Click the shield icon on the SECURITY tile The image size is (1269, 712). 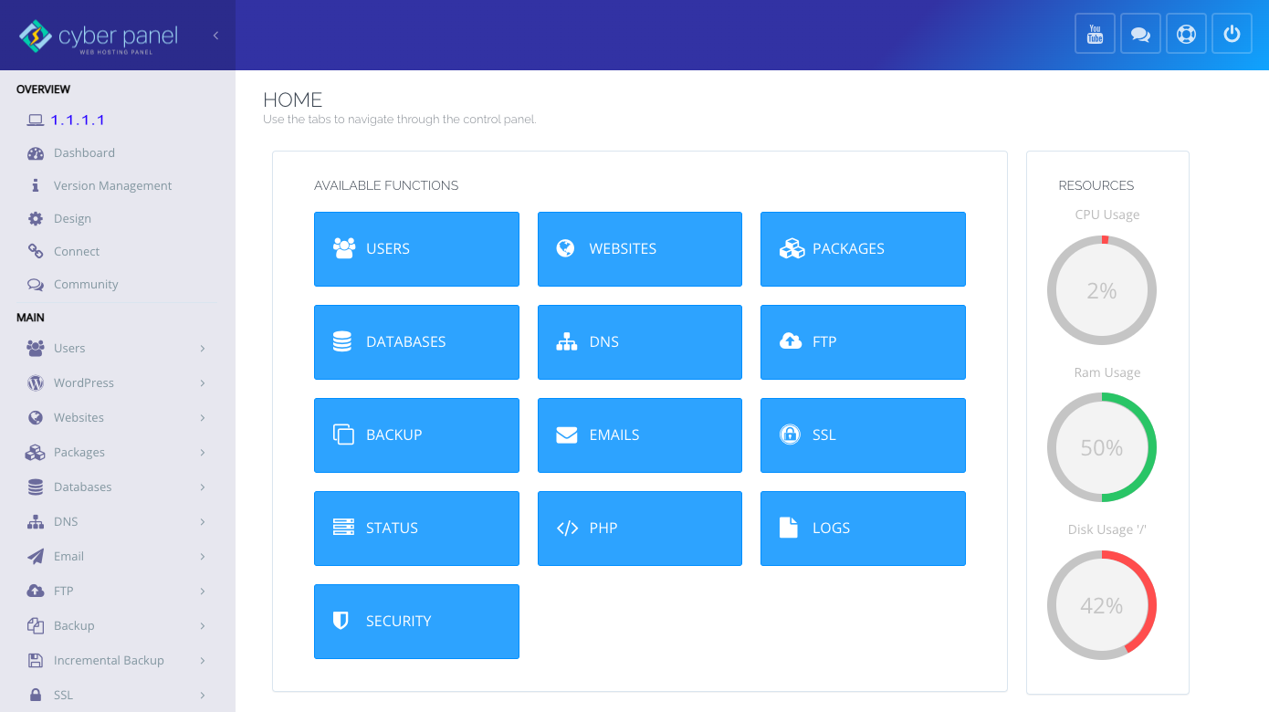tap(341, 620)
